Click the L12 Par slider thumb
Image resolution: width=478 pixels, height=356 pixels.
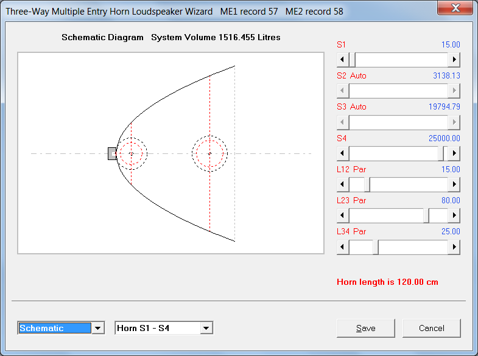(x=367, y=184)
